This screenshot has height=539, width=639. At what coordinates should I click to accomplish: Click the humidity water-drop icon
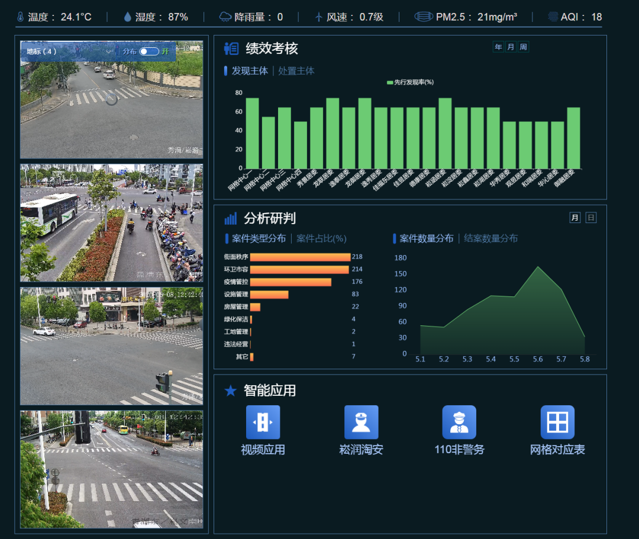tap(128, 17)
